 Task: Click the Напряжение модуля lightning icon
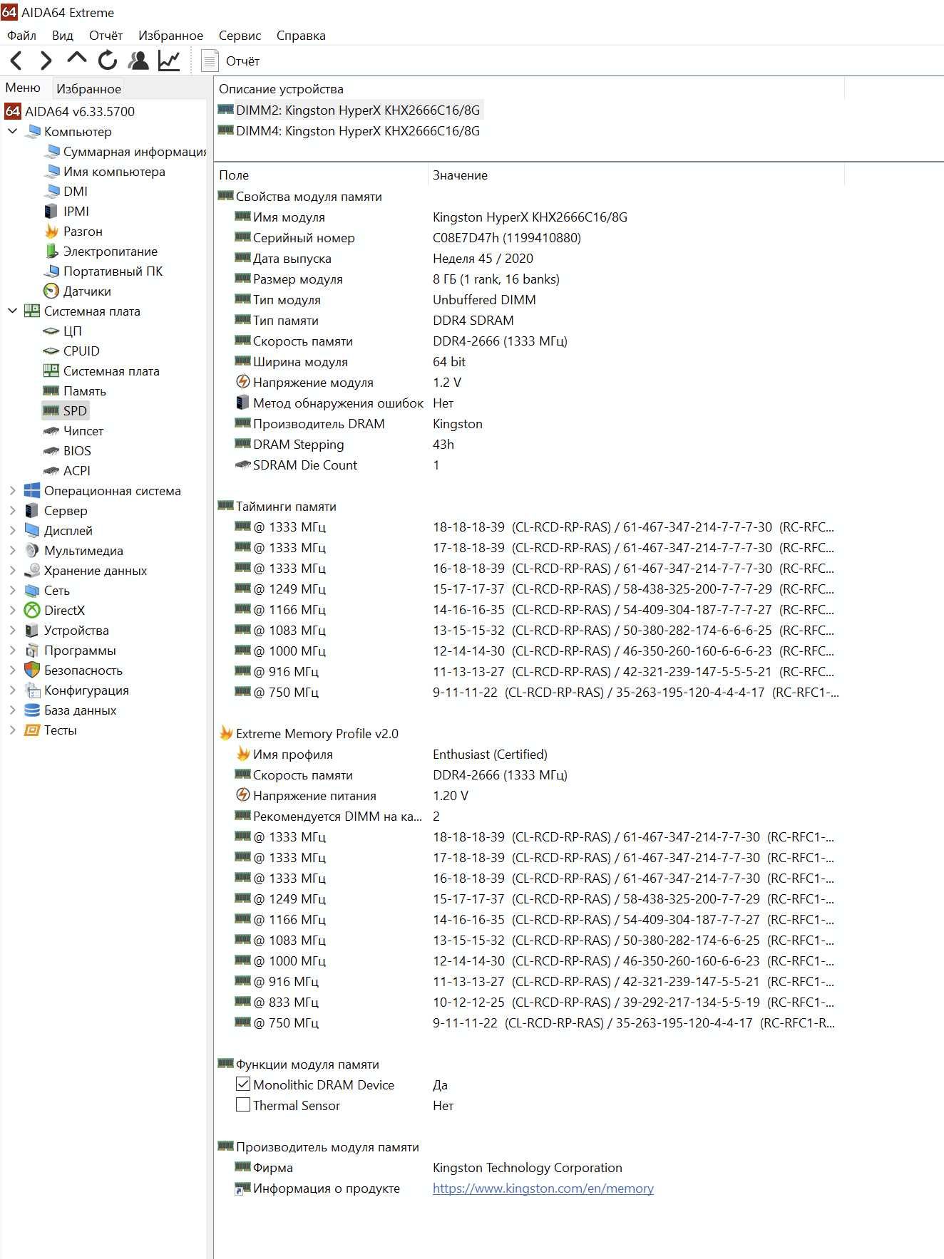[x=242, y=382]
